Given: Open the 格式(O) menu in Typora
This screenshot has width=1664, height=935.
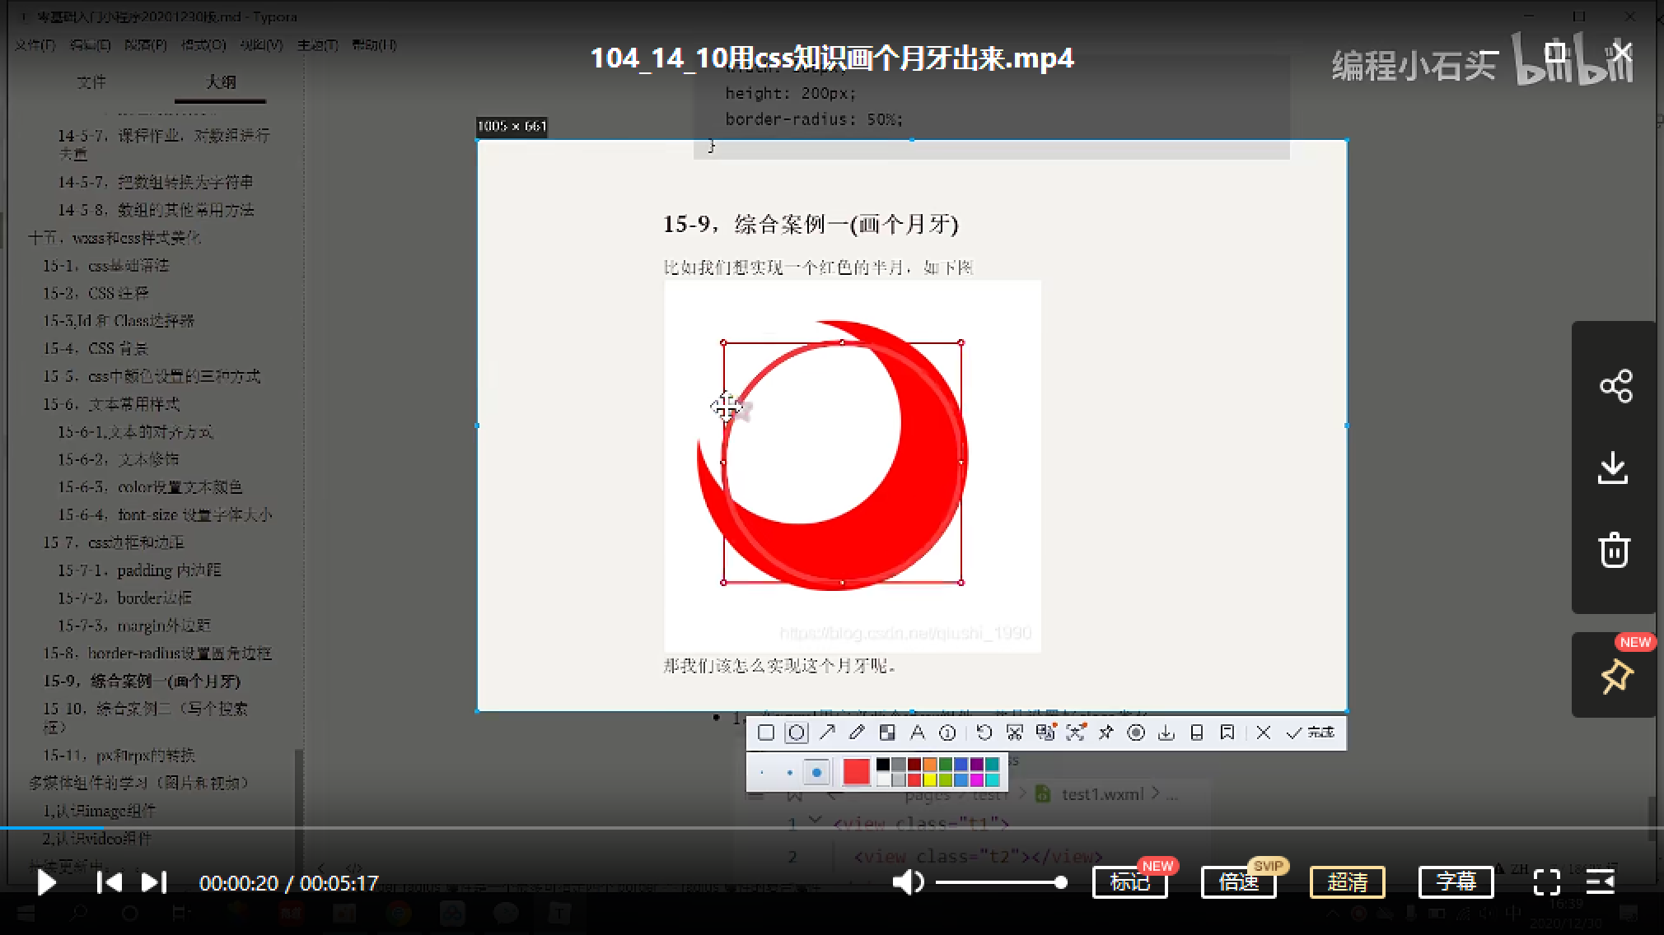Looking at the screenshot, I should [203, 44].
